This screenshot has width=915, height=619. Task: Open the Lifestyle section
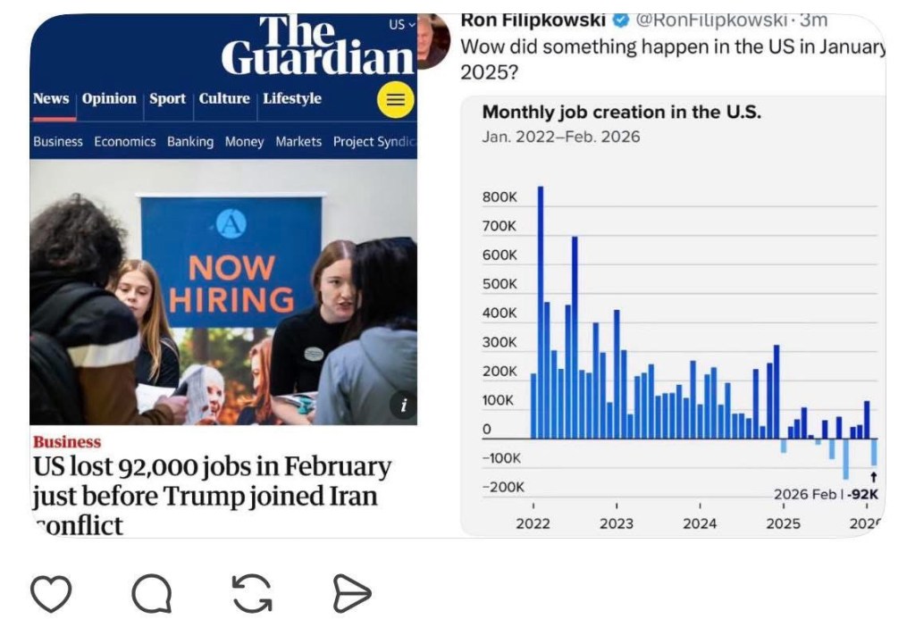click(292, 98)
